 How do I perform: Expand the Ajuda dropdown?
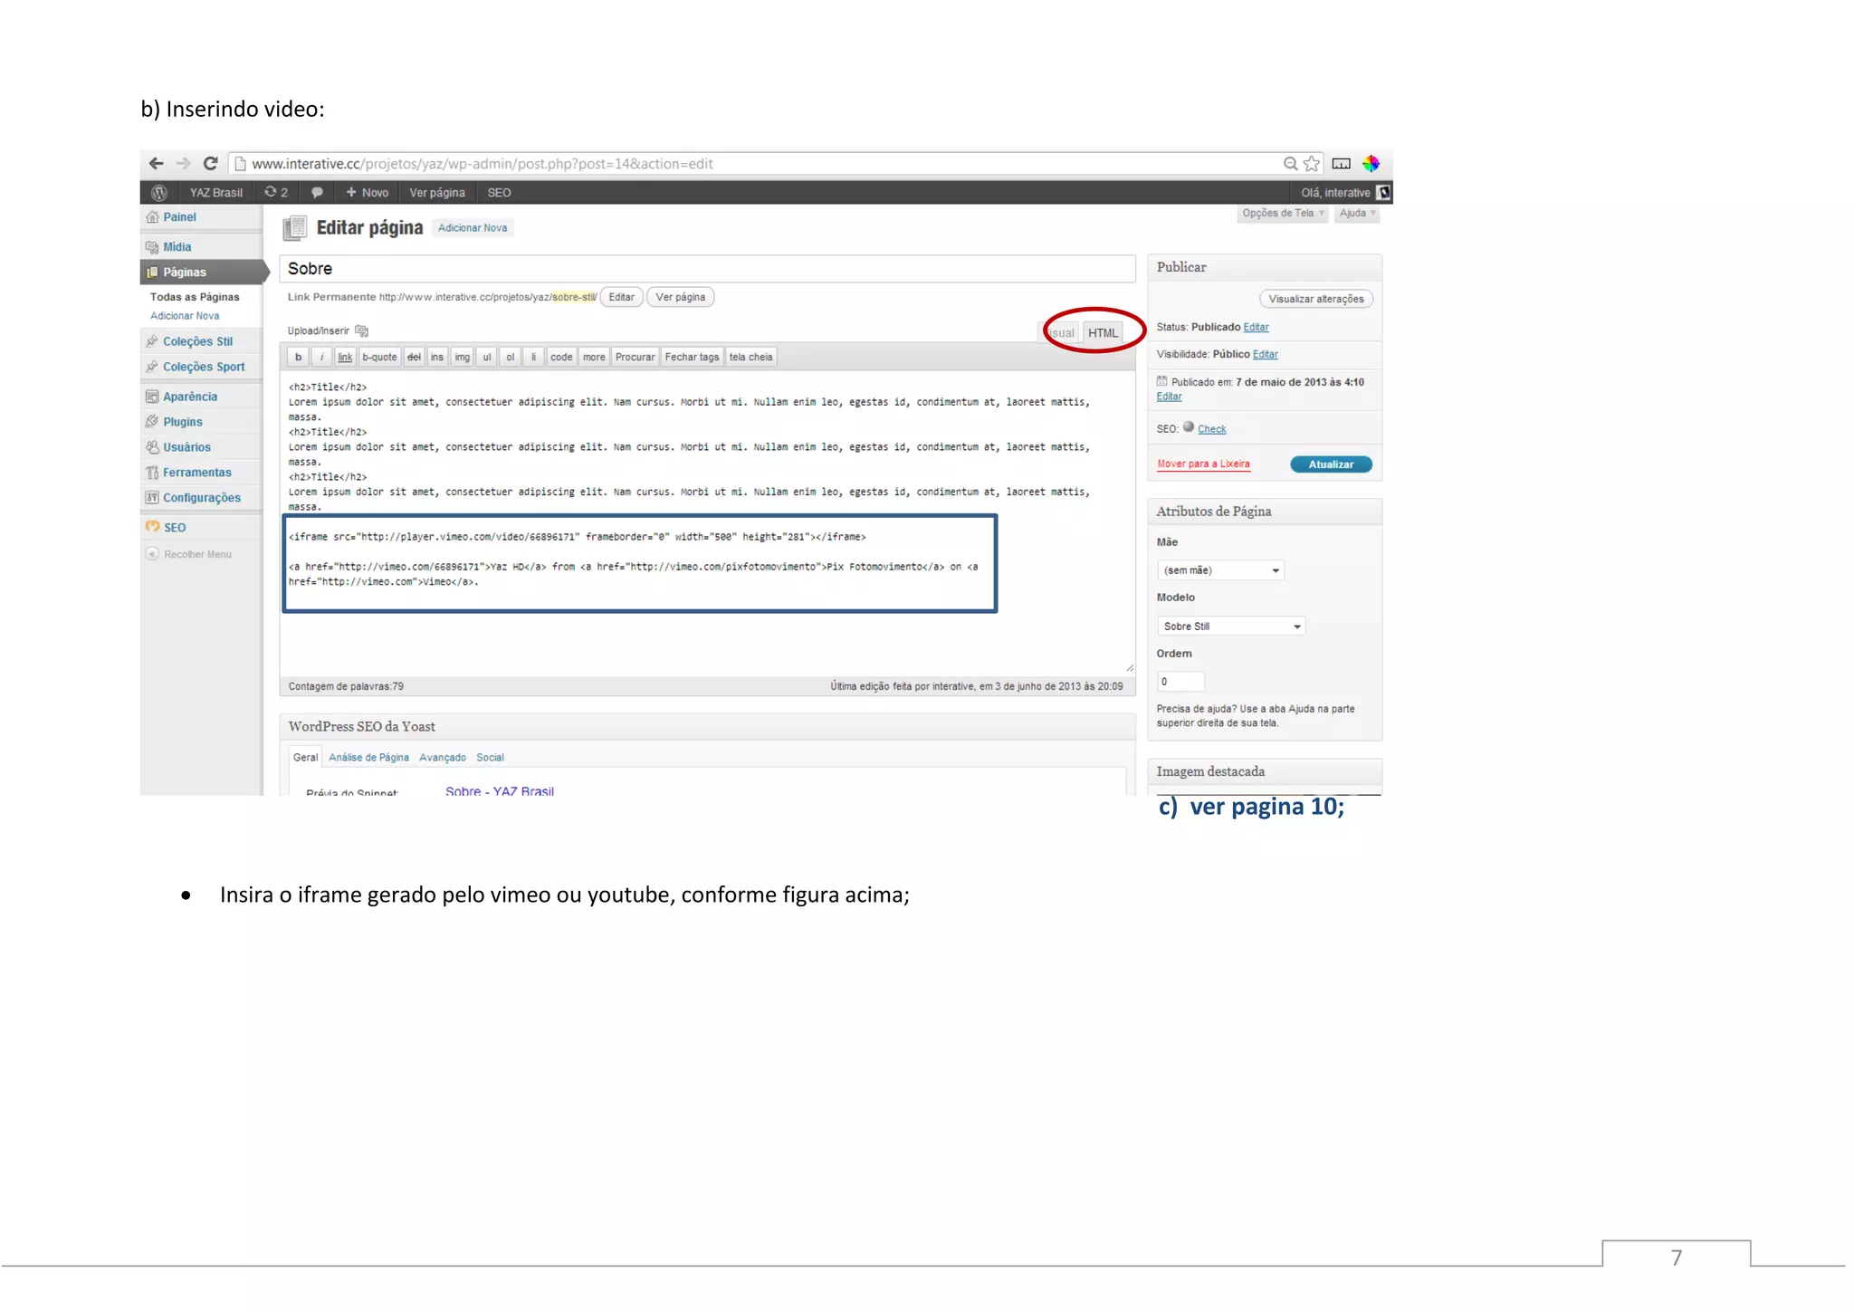point(1356,214)
